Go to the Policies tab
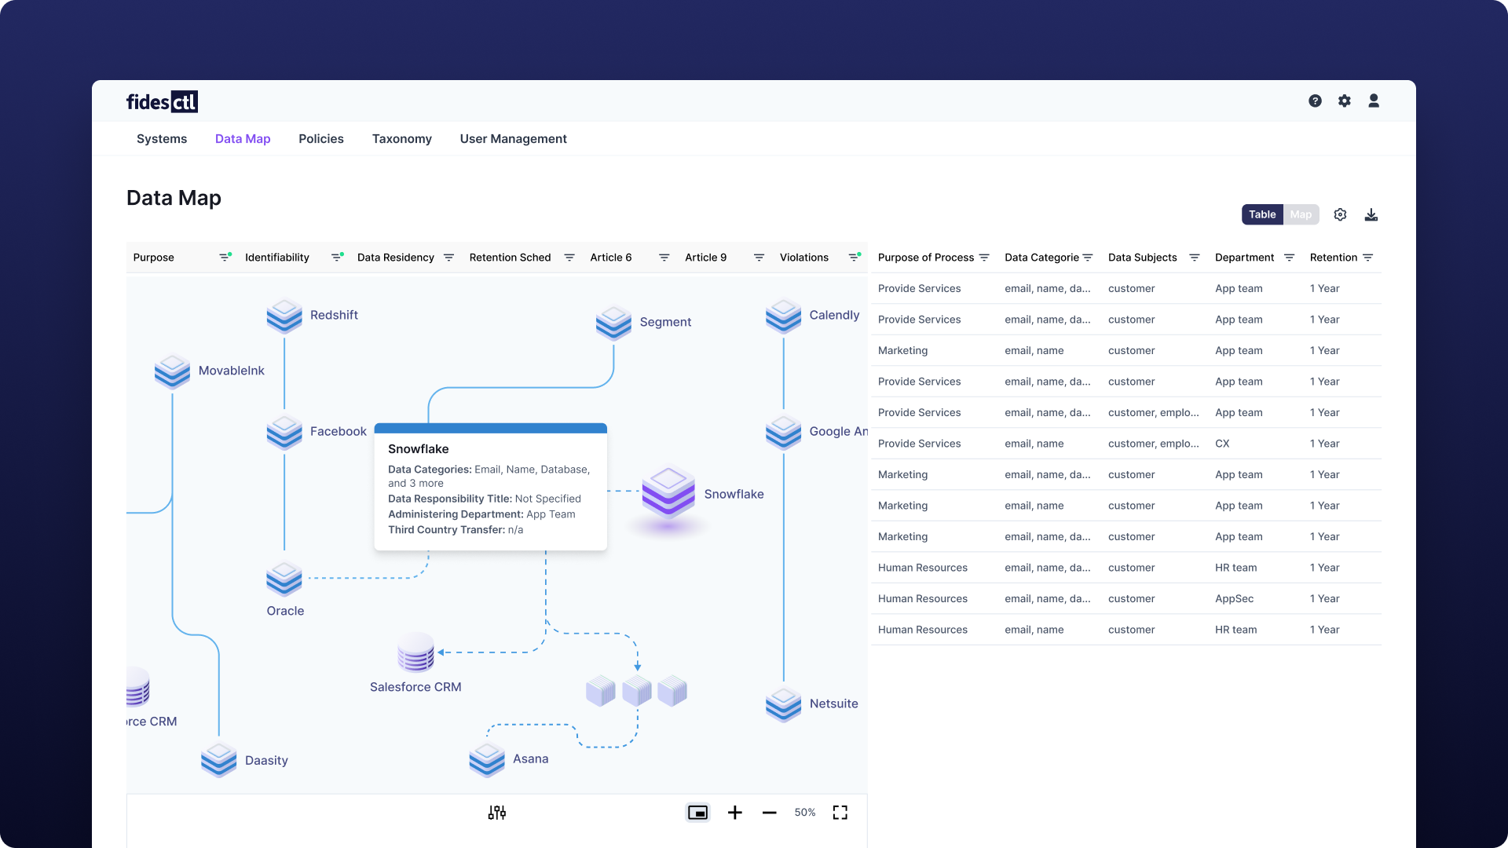 point(321,139)
